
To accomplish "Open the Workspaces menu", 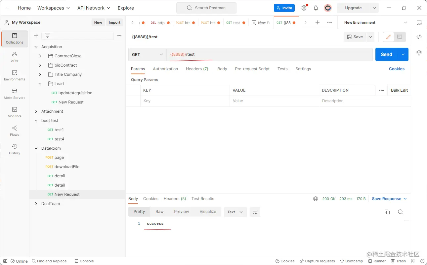I will click(54, 8).
